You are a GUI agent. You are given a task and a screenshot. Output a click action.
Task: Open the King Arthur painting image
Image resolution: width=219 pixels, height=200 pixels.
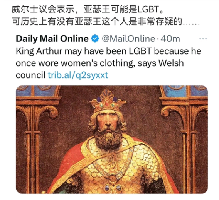click(112, 139)
